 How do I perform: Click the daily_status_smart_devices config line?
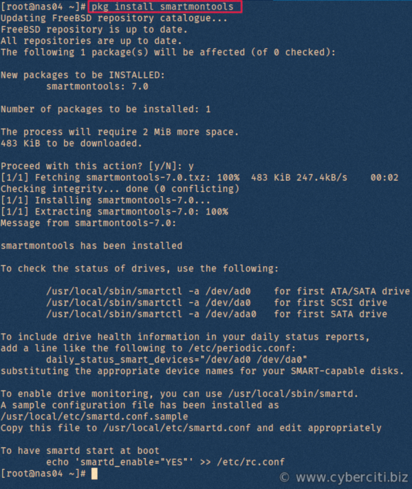pyautogui.click(x=177, y=360)
